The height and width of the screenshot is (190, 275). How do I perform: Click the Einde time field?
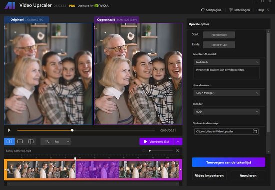[219, 45]
